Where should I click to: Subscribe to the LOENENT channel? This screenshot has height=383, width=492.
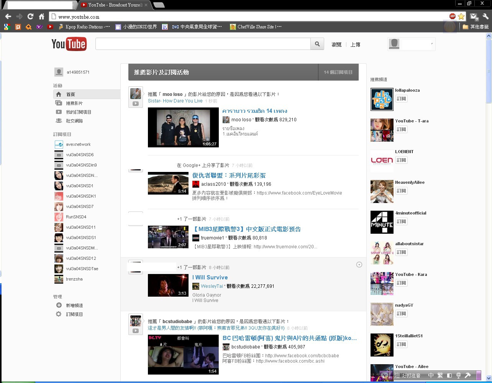pos(401,160)
